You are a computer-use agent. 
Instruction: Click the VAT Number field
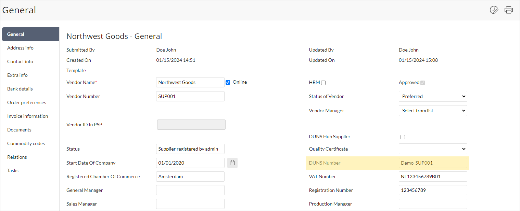point(433,177)
